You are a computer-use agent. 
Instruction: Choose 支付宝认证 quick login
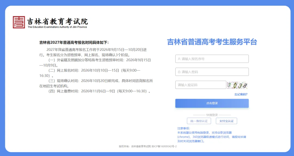coord(226,121)
